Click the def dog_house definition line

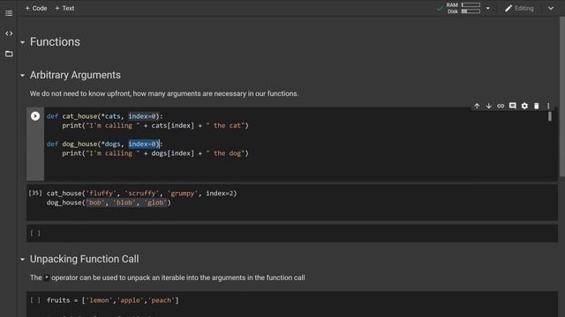tap(104, 144)
